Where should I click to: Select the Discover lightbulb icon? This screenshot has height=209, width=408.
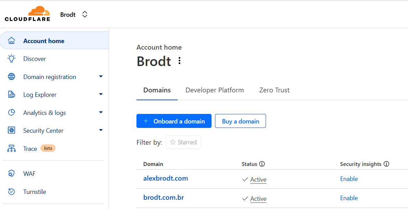11,58
